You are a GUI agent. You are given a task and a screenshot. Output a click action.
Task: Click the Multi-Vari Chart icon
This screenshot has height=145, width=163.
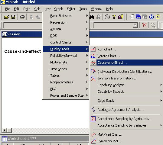coord(93,134)
